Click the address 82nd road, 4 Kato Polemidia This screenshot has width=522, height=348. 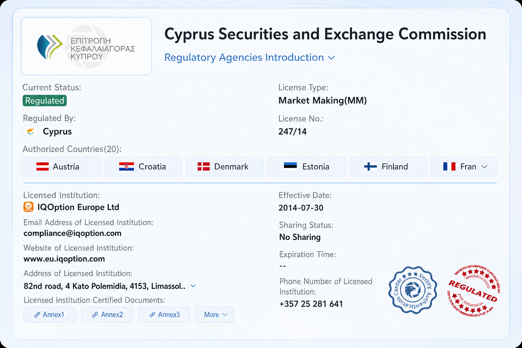click(x=105, y=286)
